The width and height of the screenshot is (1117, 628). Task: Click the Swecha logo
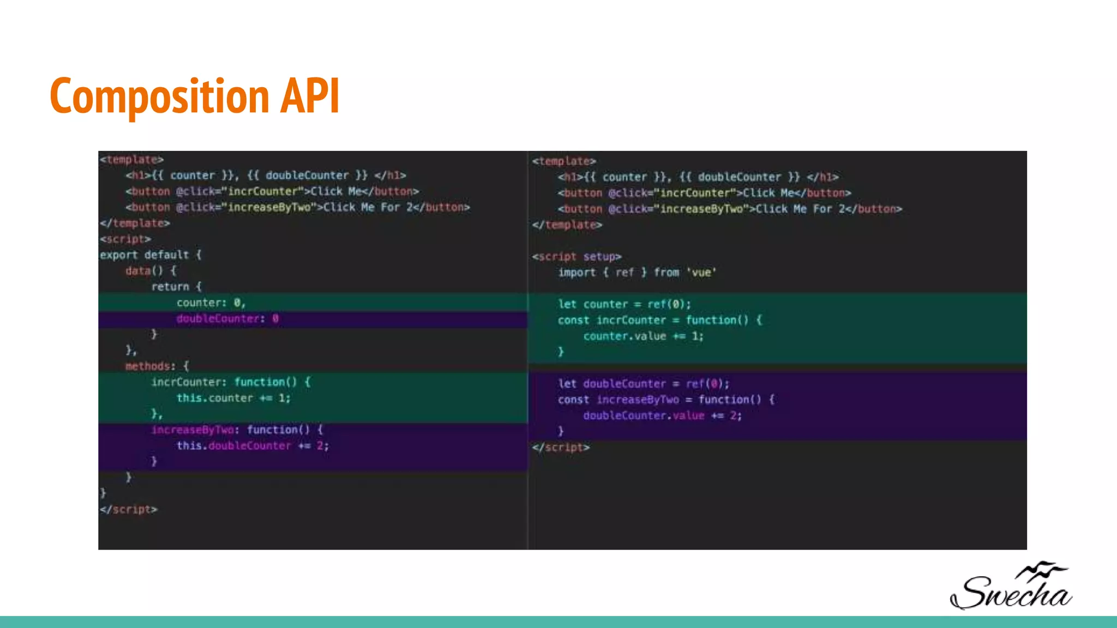pyautogui.click(x=1011, y=585)
